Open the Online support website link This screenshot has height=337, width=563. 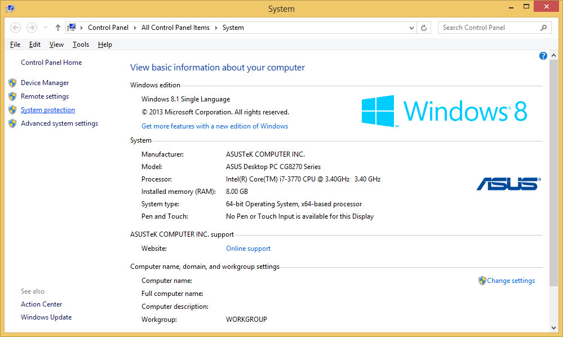248,249
